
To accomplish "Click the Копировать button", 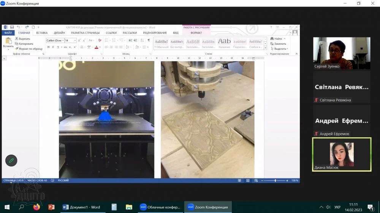I will (24, 44).
